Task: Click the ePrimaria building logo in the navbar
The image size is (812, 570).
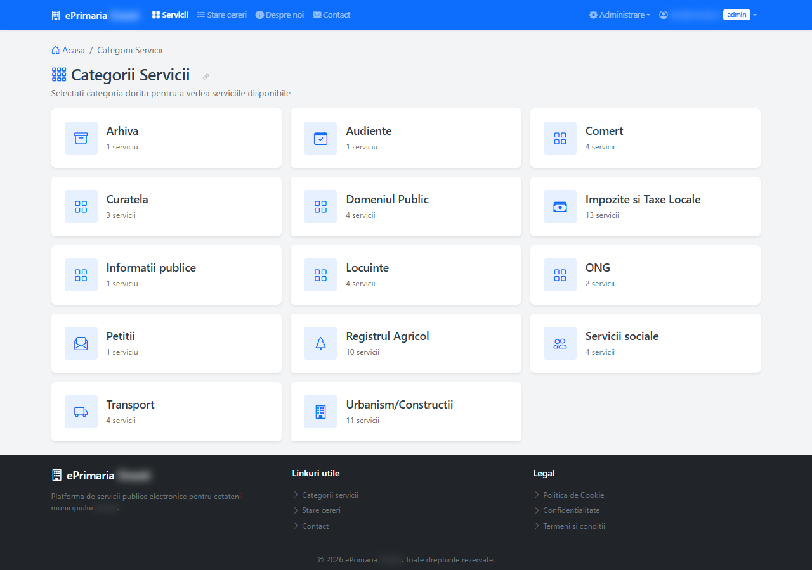Action: tap(56, 15)
